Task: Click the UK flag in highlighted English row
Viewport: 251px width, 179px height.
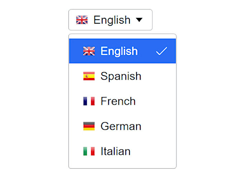Action: click(89, 51)
